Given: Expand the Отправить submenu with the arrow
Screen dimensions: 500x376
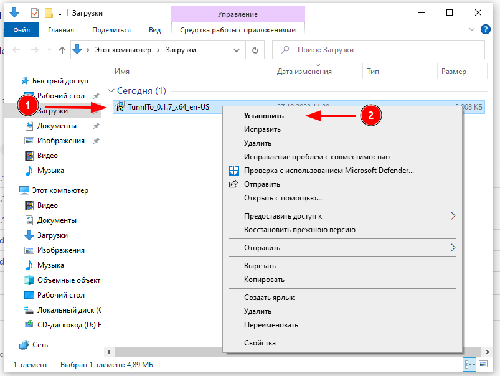Looking at the screenshot, I should pos(453,248).
